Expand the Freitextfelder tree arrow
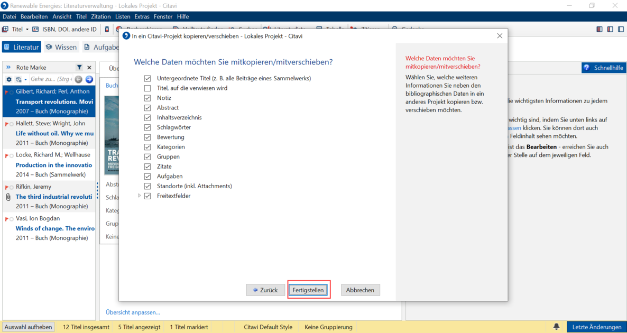This screenshot has width=627, height=333. tap(140, 196)
